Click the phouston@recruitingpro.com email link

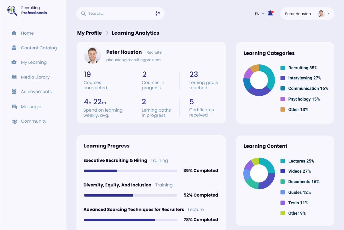coord(133,60)
